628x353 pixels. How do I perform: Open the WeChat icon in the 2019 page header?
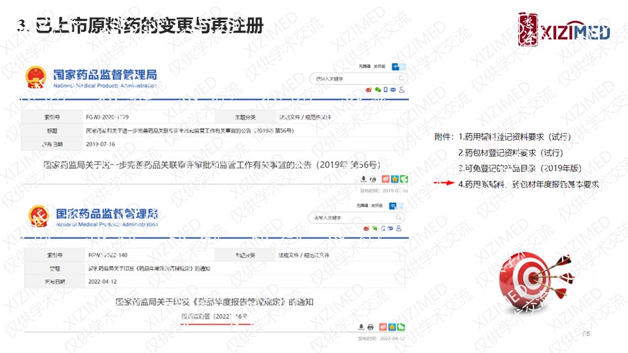(377, 90)
